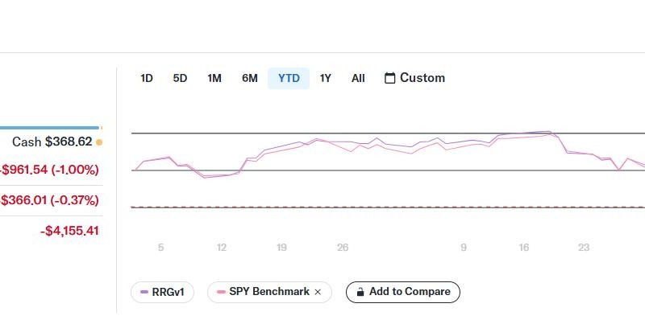Remove SPY Benchmark with the x icon
Viewport: 645px width, 320px height.
[x=318, y=292]
